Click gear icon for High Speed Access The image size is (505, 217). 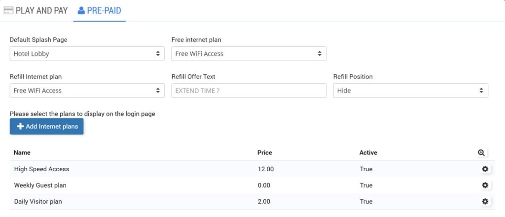point(485,169)
